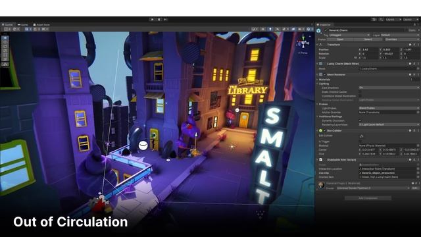Toggle the Is Trigger checkbox
The height and width of the screenshot is (237, 421).
click(360, 142)
